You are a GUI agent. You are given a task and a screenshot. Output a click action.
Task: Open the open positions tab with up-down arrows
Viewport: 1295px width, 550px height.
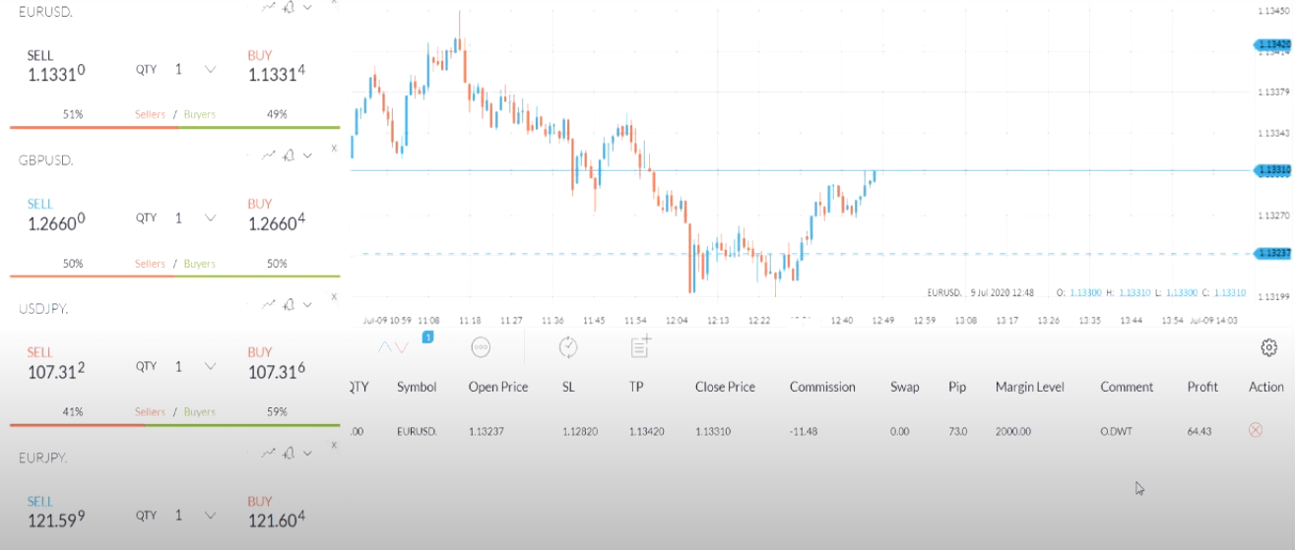pos(392,346)
